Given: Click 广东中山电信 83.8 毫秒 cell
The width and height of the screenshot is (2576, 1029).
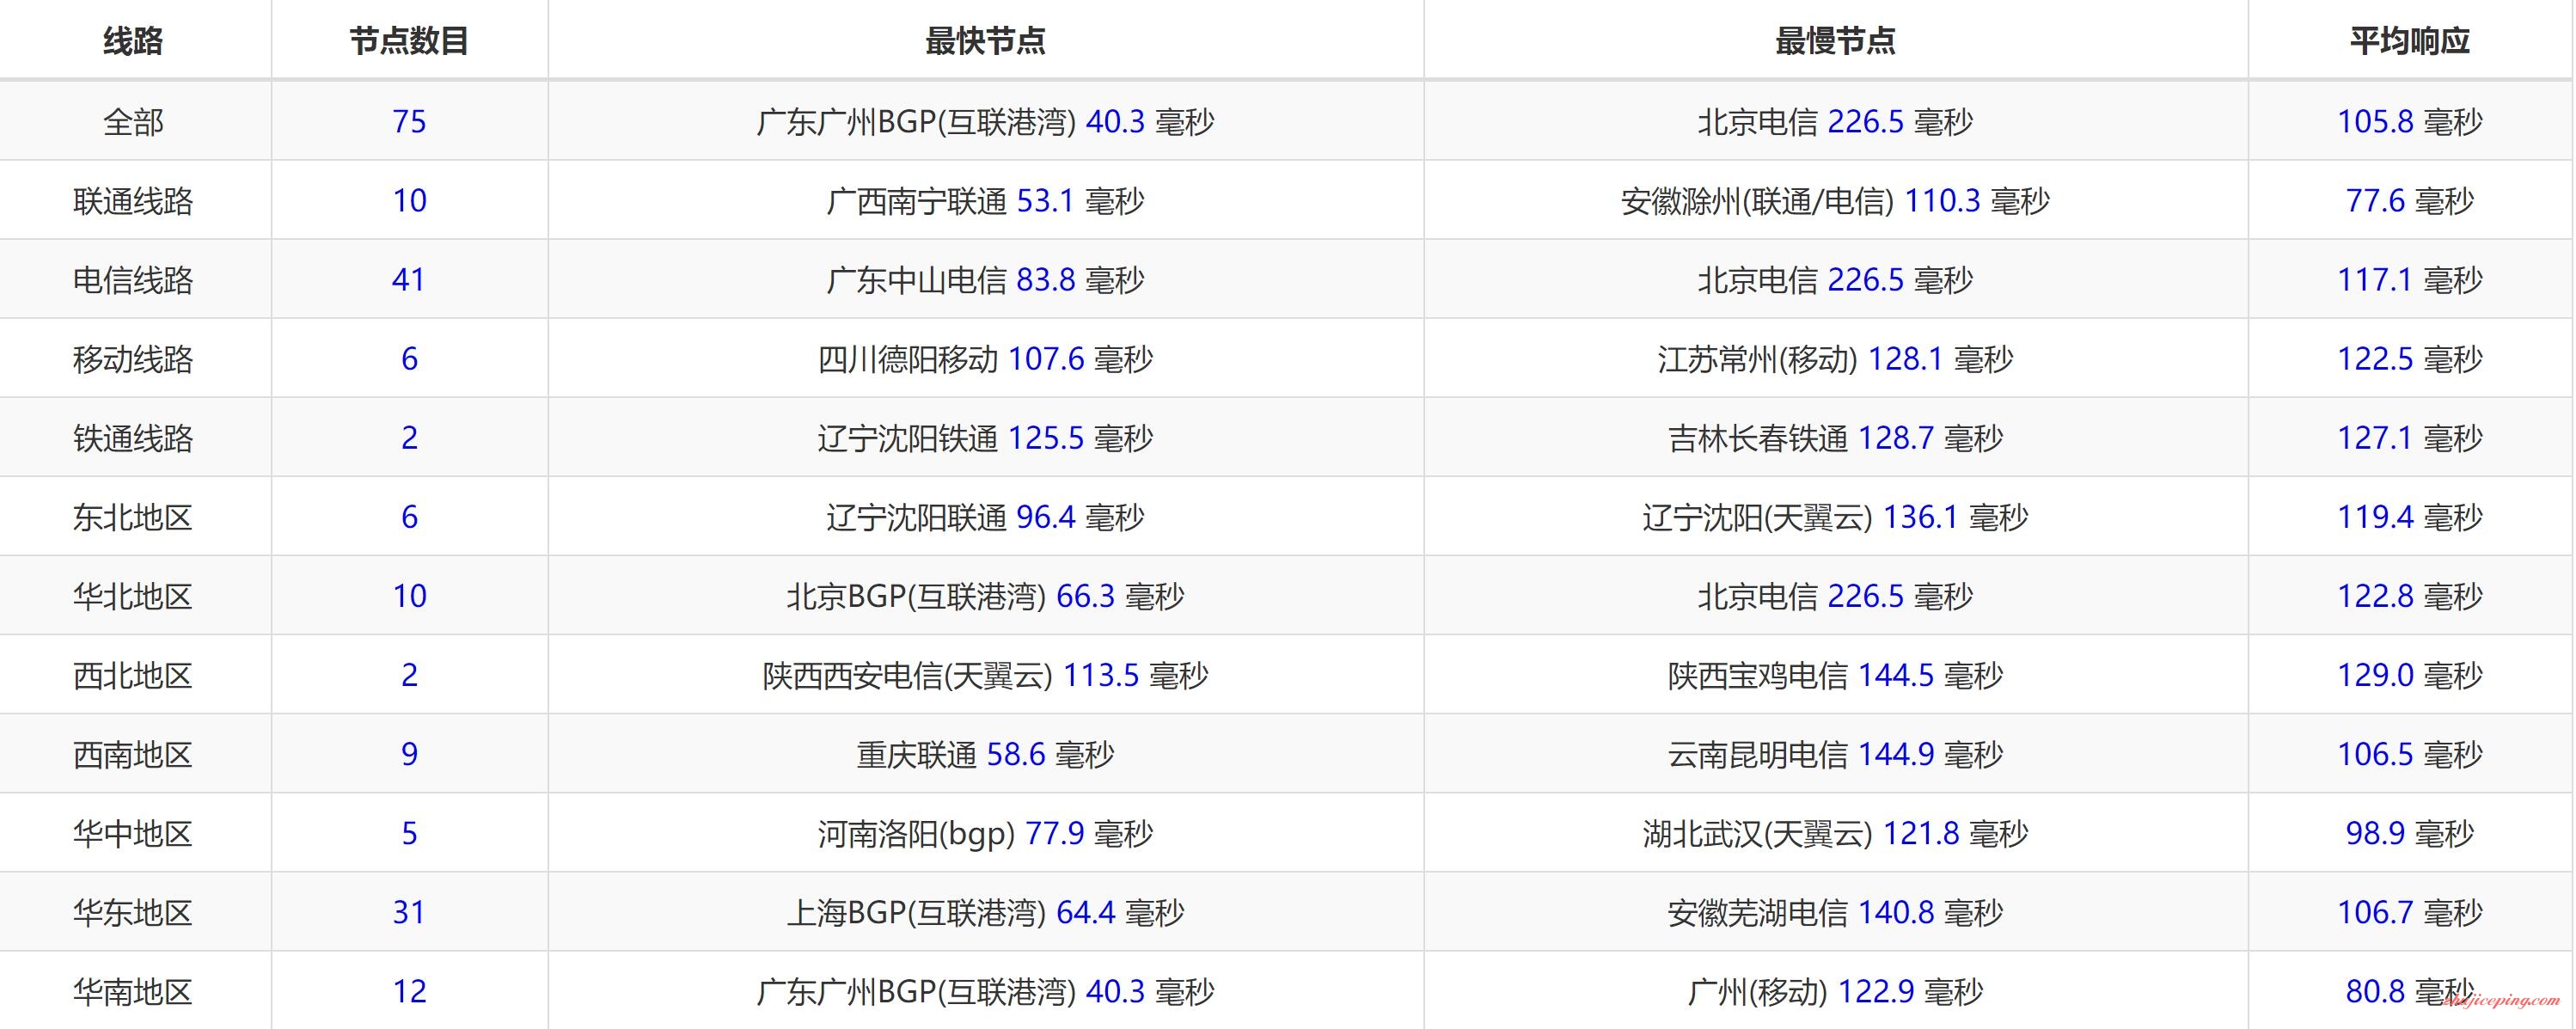Looking at the screenshot, I should click(985, 280).
